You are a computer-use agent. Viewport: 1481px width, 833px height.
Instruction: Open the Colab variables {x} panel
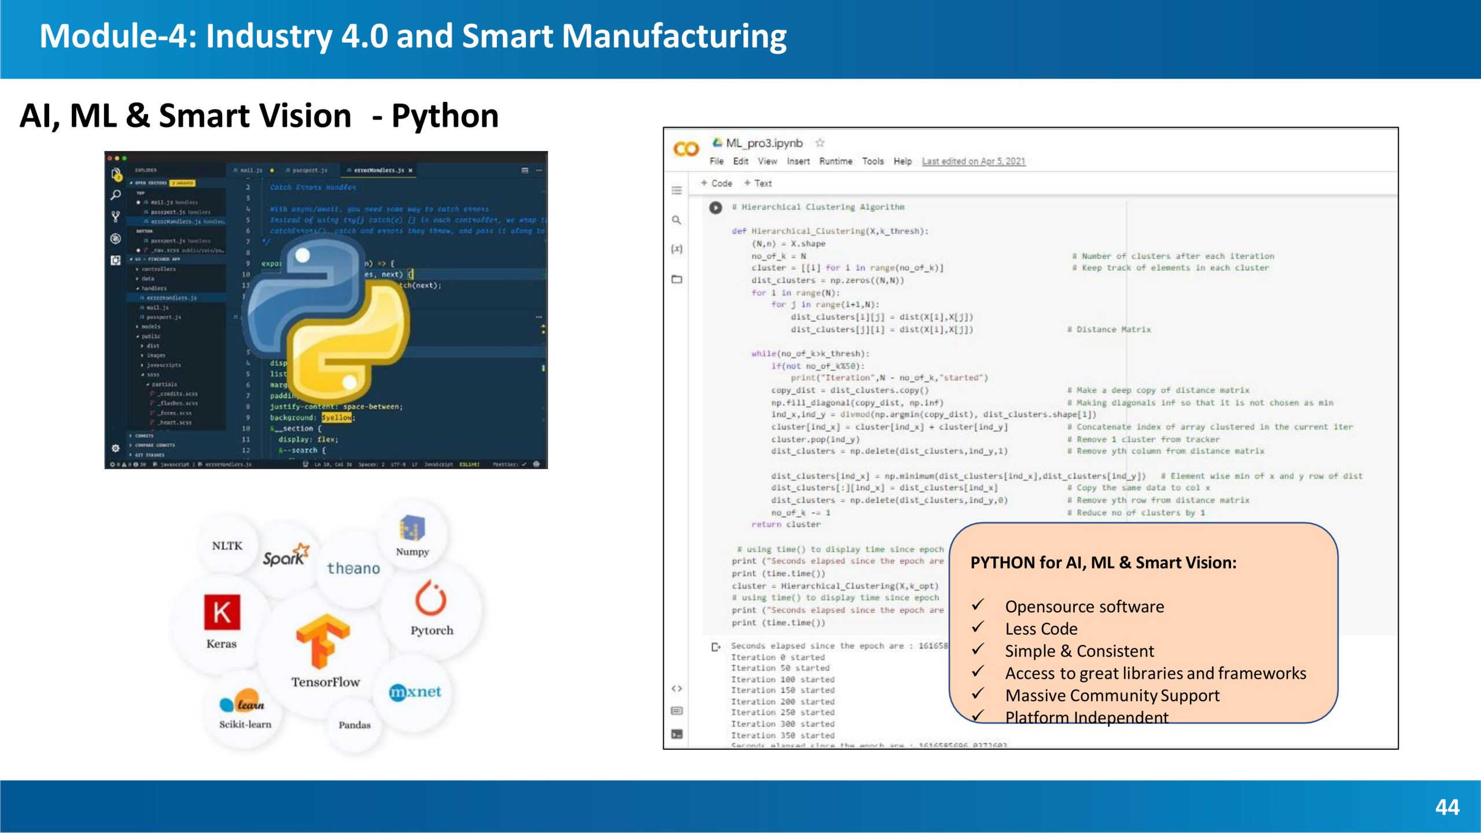click(x=677, y=249)
